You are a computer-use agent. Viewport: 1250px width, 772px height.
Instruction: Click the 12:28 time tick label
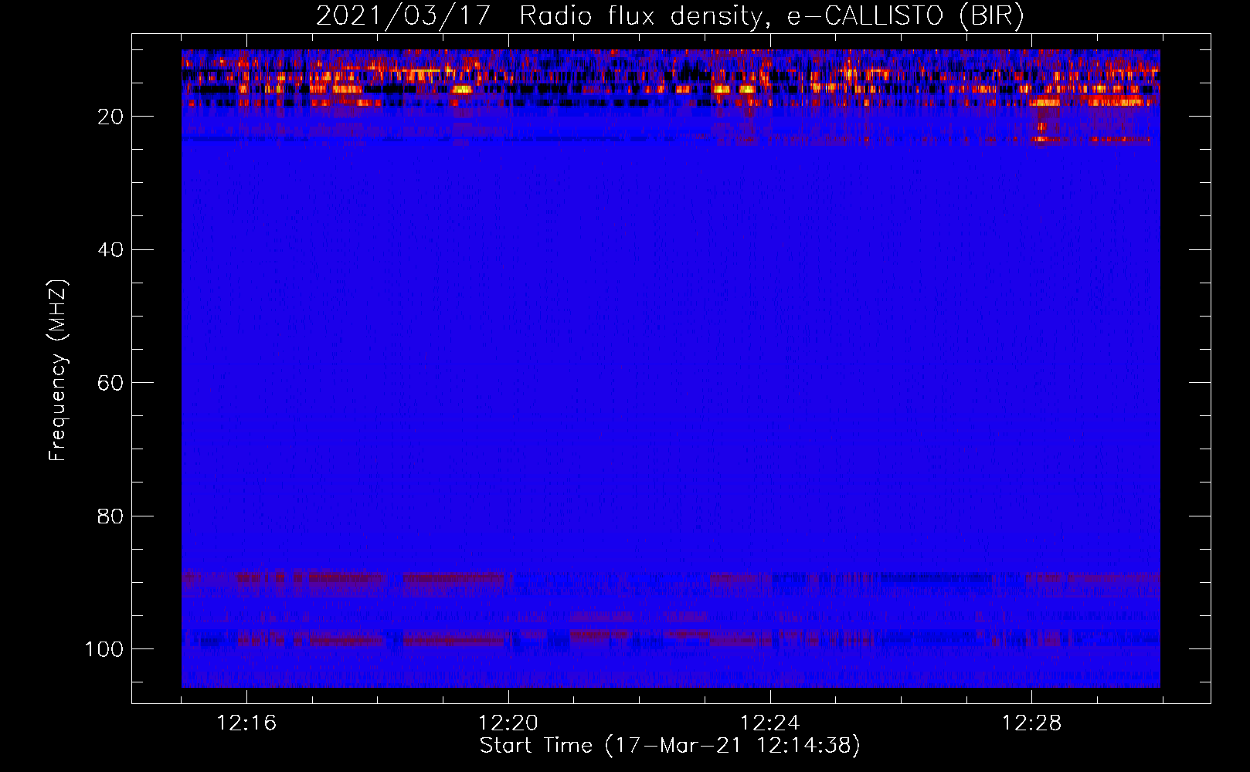(x=1032, y=723)
